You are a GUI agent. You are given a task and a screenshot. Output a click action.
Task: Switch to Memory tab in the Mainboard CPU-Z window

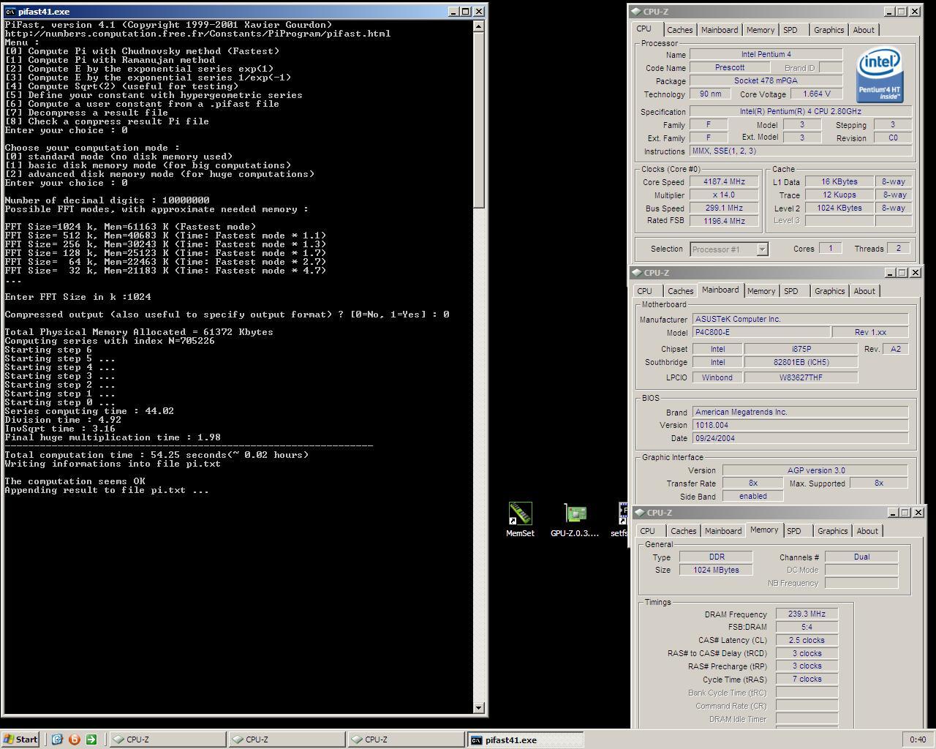pyautogui.click(x=761, y=291)
